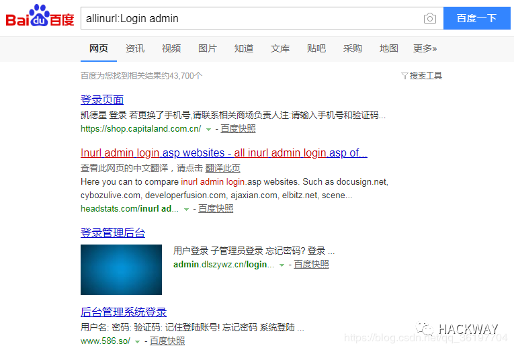Expand arrow next to www.586.so URL
The image size is (514, 350).
click(138, 342)
